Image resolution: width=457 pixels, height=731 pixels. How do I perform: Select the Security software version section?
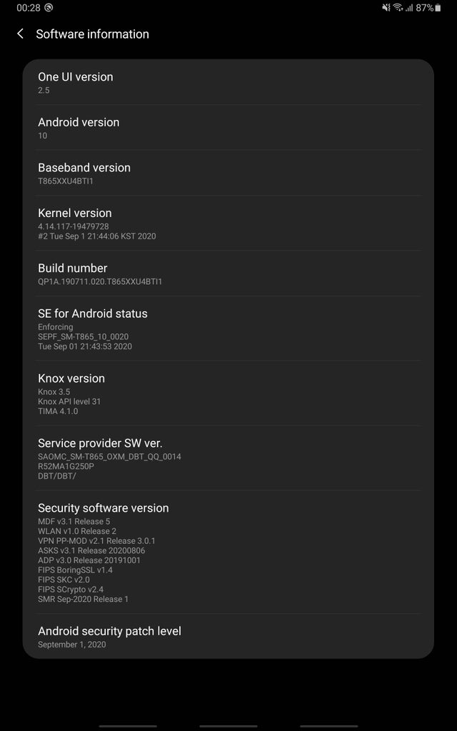(228, 553)
